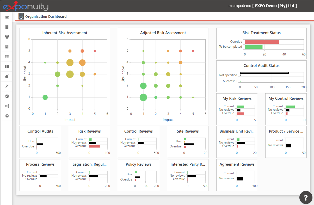Select the bulleted list icon in sidebar
This screenshot has width=314, height=205.
7,66
